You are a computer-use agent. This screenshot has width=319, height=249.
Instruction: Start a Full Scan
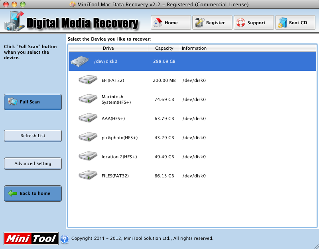coord(33,102)
